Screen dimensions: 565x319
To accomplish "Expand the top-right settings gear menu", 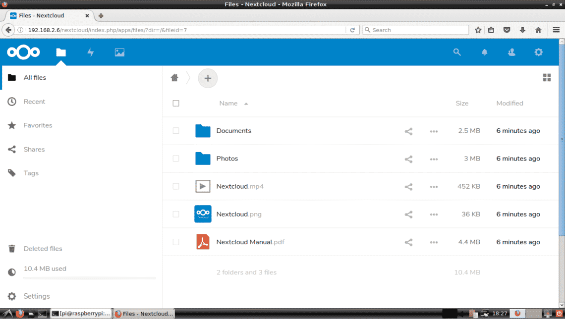I will (538, 52).
